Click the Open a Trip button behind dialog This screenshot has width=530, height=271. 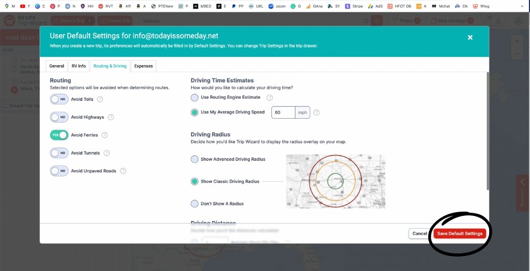pos(73,21)
